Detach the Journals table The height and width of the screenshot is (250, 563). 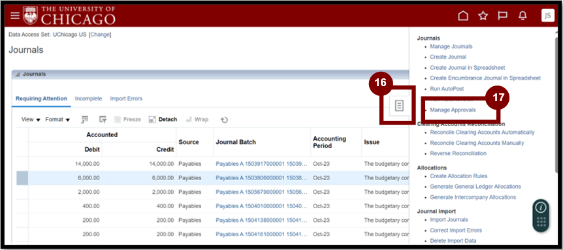tap(163, 119)
